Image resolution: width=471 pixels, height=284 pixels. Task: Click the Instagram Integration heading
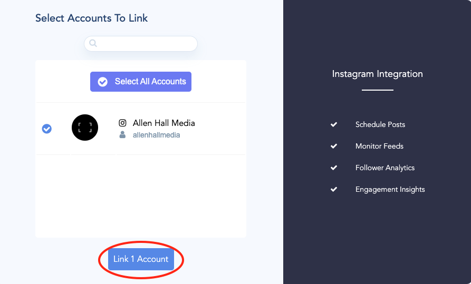tap(377, 74)
